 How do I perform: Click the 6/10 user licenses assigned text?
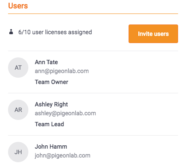[x=55, y=32]
